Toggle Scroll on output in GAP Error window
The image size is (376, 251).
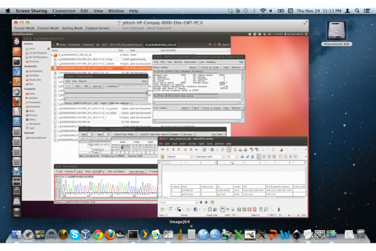[x=210, y=108]
